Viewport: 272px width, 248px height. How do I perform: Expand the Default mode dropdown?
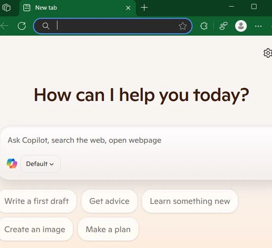[40, 164]
